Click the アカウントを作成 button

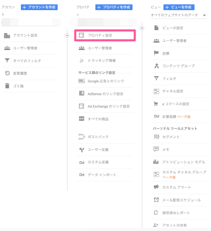coord(39,7)
